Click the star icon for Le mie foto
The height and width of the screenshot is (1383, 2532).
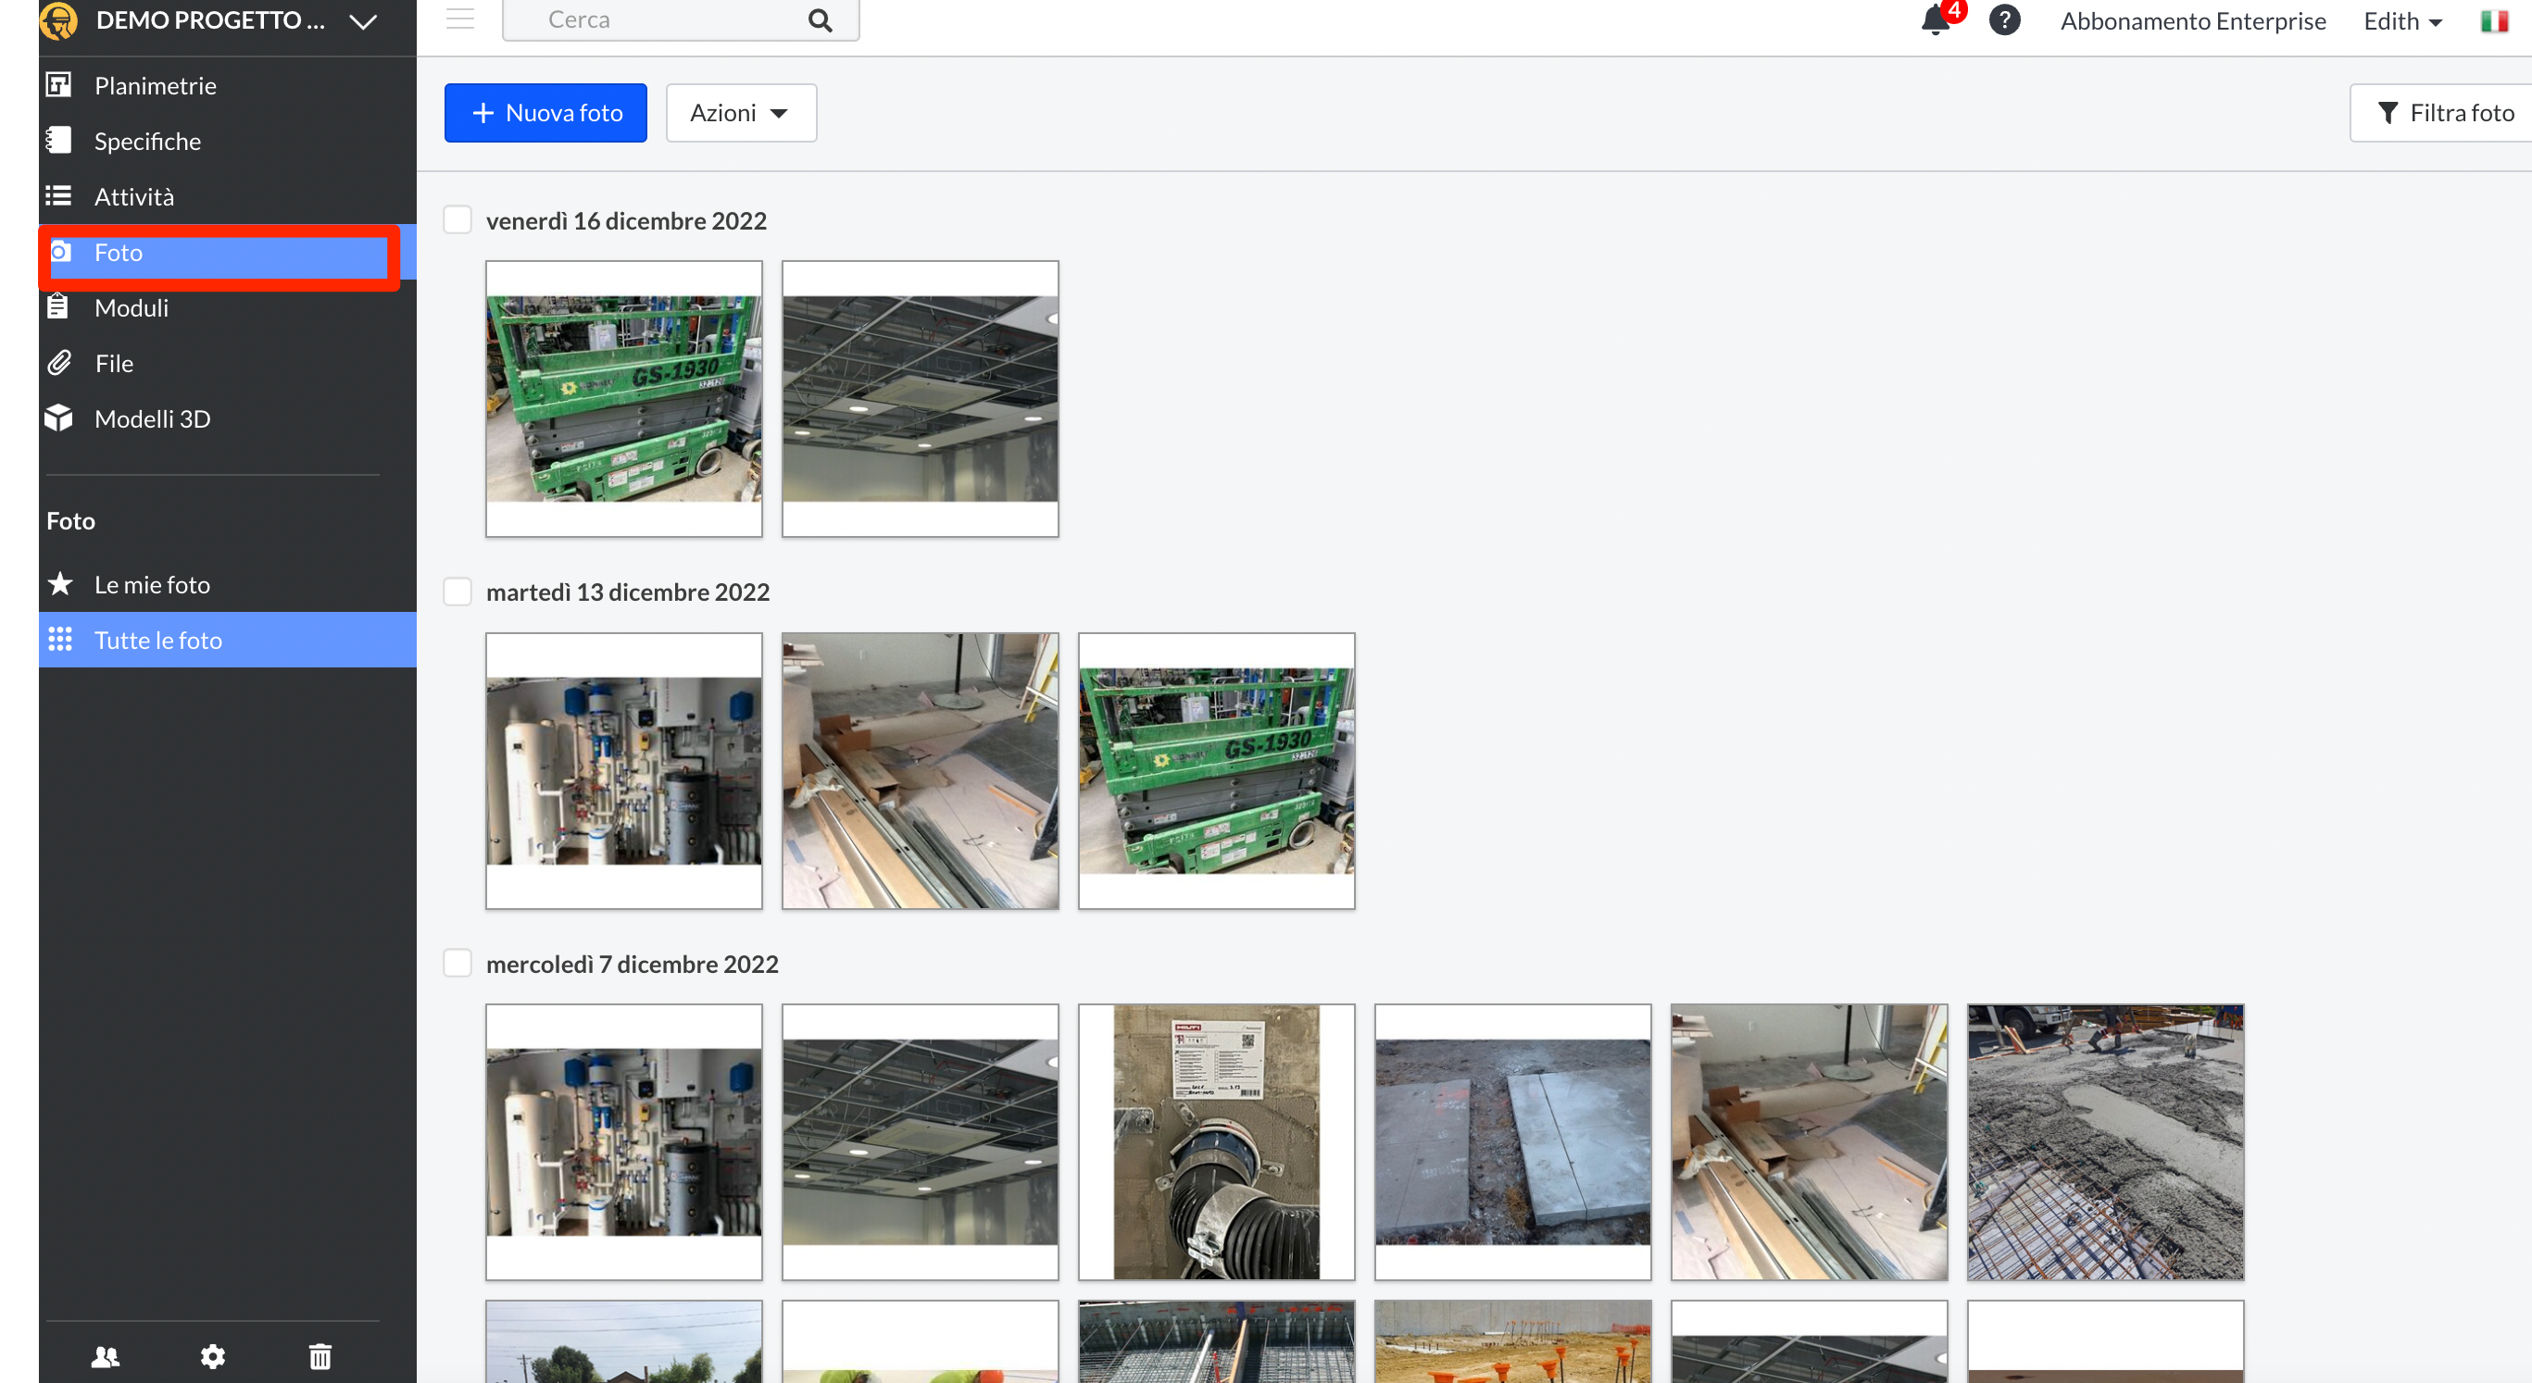(x=60, y=584)
